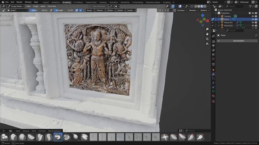Enable brush Add direction plus button
The height and width of the screenshot is (145, 259).
click(x=81, y=10)
